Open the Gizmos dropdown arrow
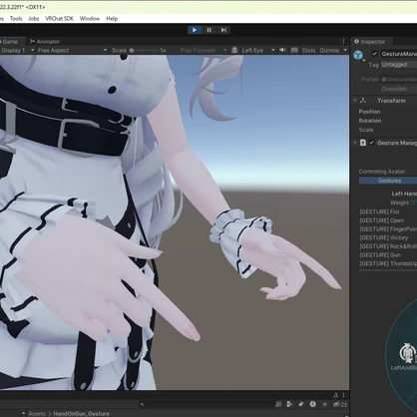This screenshot has width=417, height=417. [x=345, y=50]
